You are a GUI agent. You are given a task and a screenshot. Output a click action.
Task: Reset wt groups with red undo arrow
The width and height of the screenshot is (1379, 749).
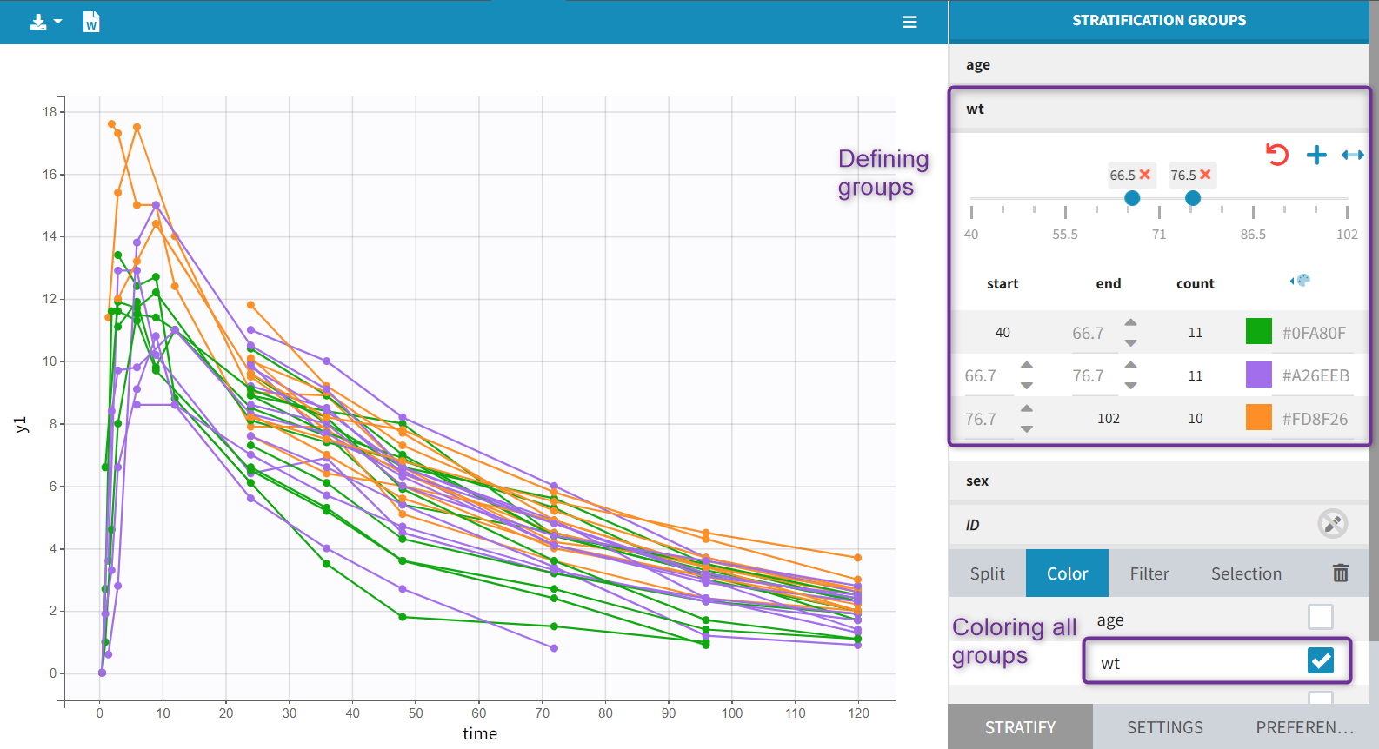point(1276,155)
